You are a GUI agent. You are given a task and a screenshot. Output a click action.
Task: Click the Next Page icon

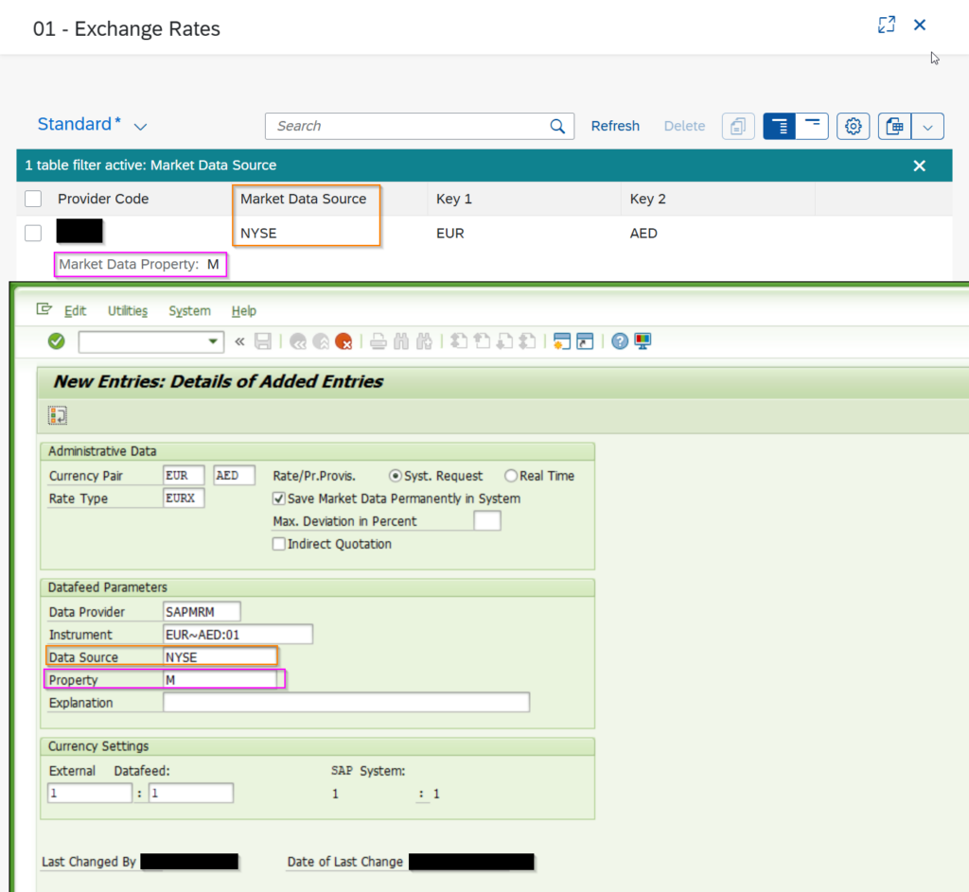504,341
